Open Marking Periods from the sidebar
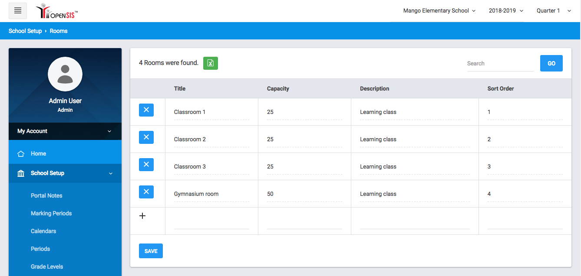Screen dimensions: 581x276 pyautogui.click(x=51, y=214)
